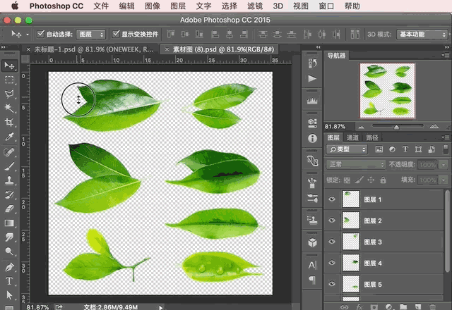Viewport: 452px width, 310px height.
Task: Select the Move tool in toolbar
Action: (10, 66)
